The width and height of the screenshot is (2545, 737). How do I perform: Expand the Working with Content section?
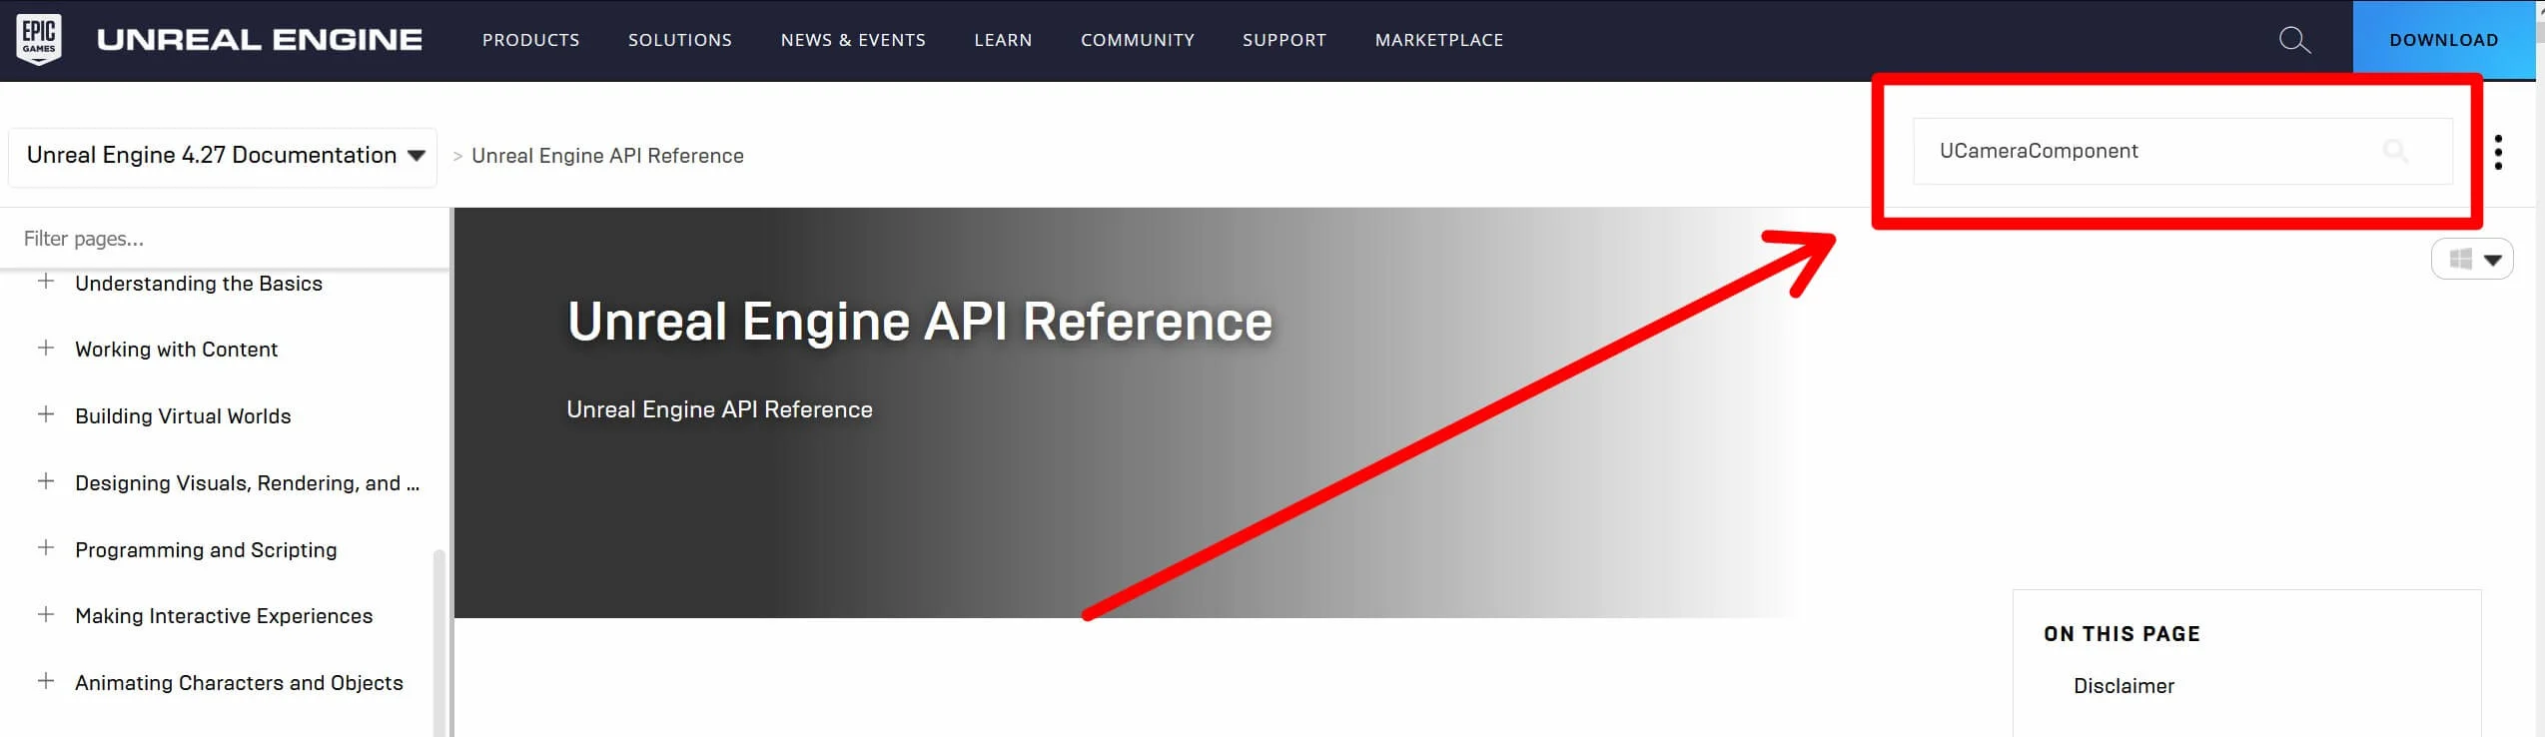click(x=46, y=348)
